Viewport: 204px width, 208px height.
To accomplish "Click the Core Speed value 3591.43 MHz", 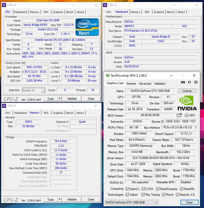I will pyautogui.click(x=34, y=67).
